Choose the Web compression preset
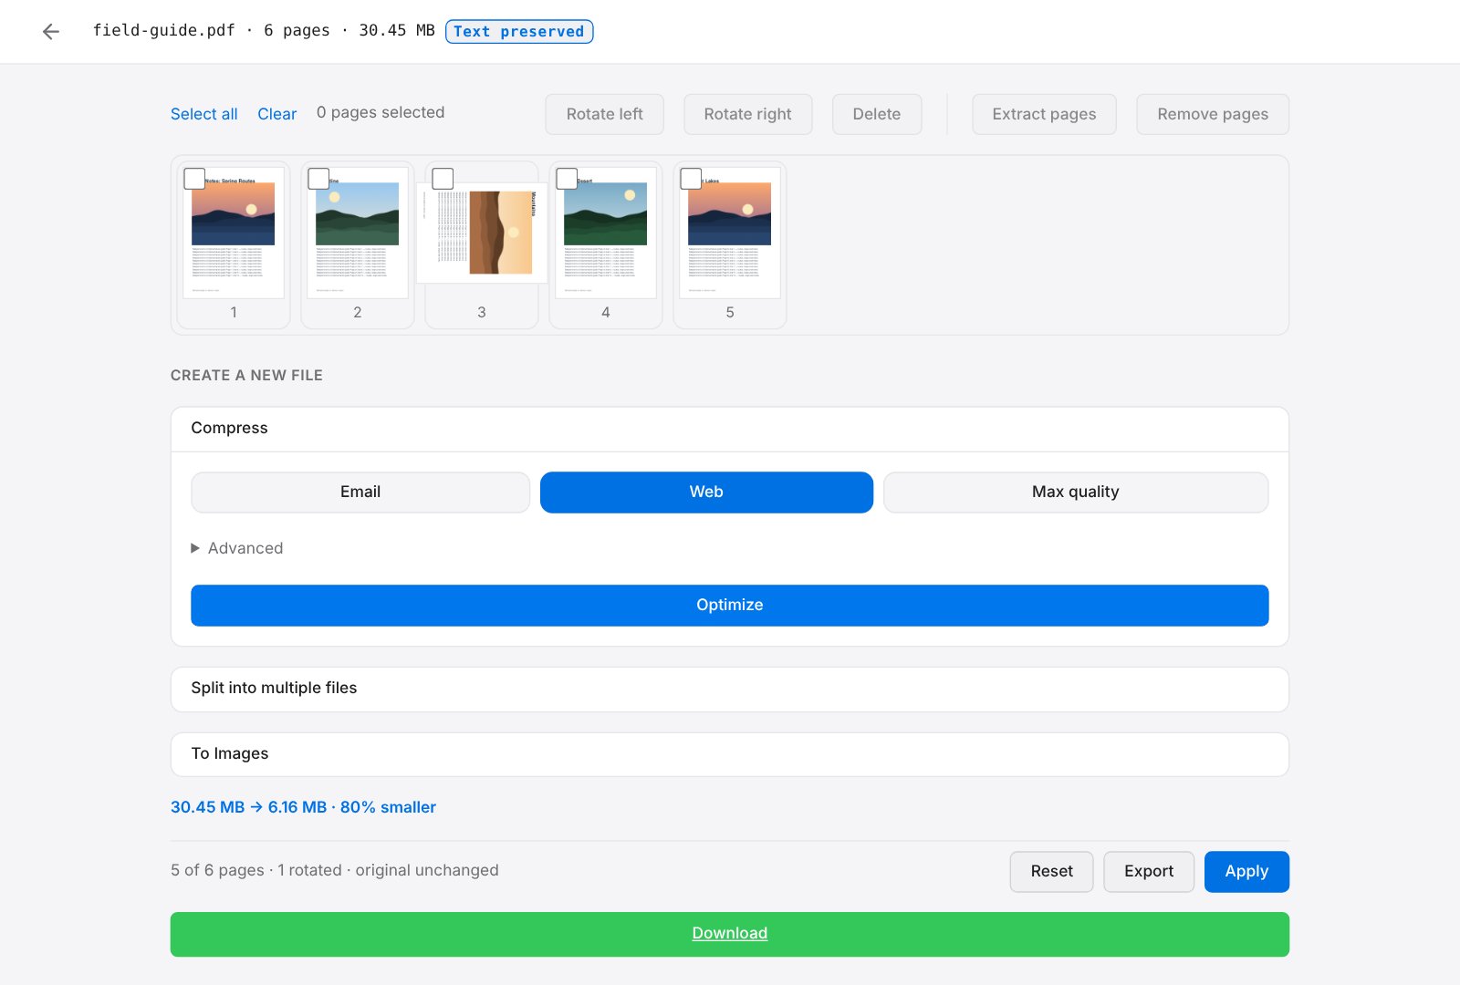The image size is (1460, 985). (706, 493)
